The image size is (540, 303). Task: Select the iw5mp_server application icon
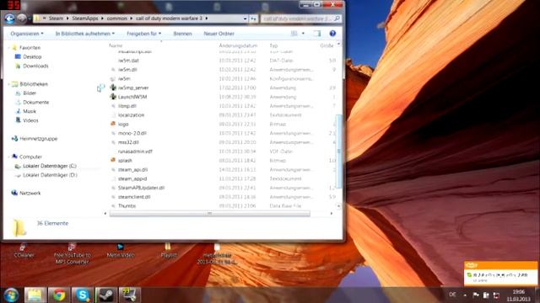(x=113, y=88)
